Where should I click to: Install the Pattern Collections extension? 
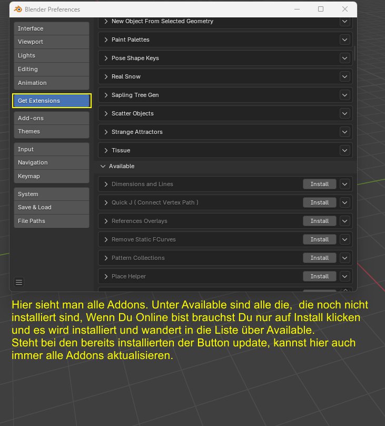pyautogui.click(x=320, y=258)
